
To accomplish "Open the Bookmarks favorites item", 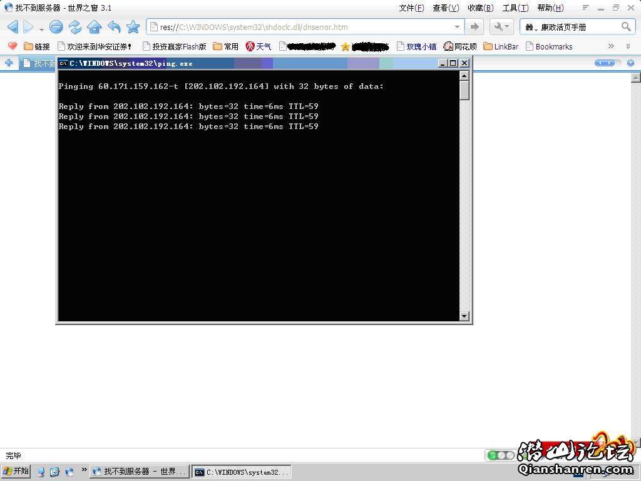I will 548,46.
